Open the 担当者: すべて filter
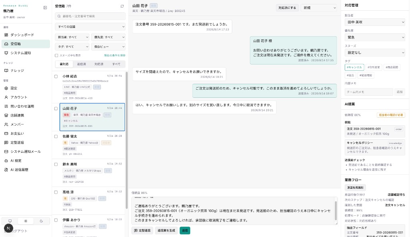The height and width of the screenshot is (237, 410). point(72,37)
